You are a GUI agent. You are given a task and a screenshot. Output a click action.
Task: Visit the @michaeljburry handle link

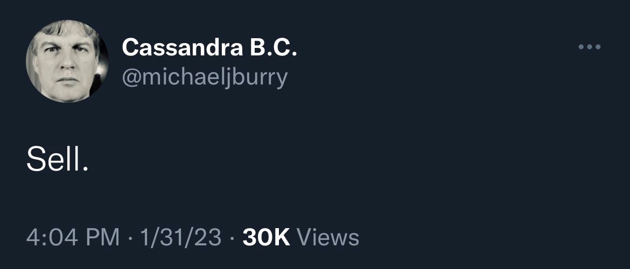[205, 77]
